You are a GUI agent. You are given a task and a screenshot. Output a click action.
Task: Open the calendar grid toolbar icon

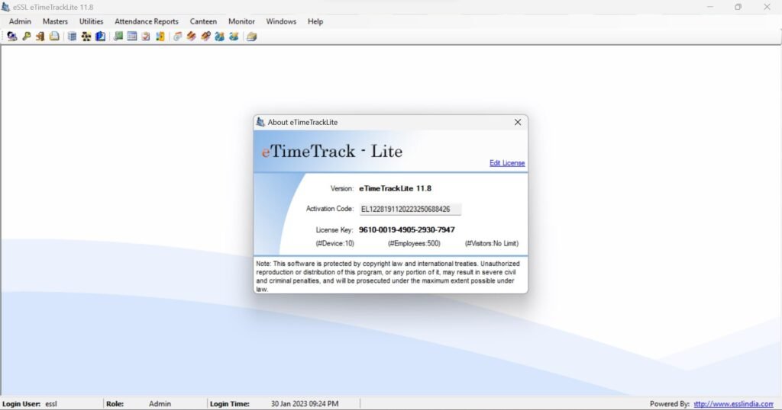(x=132, y=37)
